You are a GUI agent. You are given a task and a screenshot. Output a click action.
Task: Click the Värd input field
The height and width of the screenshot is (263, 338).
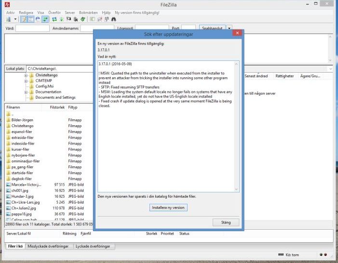pyautogui.click(x=33, y=29)
